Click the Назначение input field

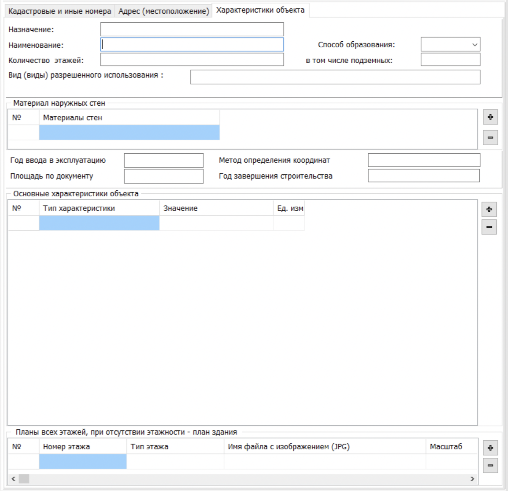click(192, 29)
